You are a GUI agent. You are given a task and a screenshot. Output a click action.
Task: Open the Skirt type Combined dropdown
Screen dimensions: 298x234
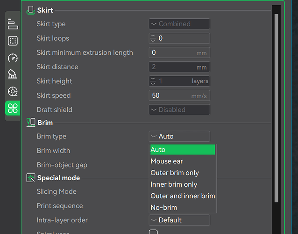pos(179,24)
